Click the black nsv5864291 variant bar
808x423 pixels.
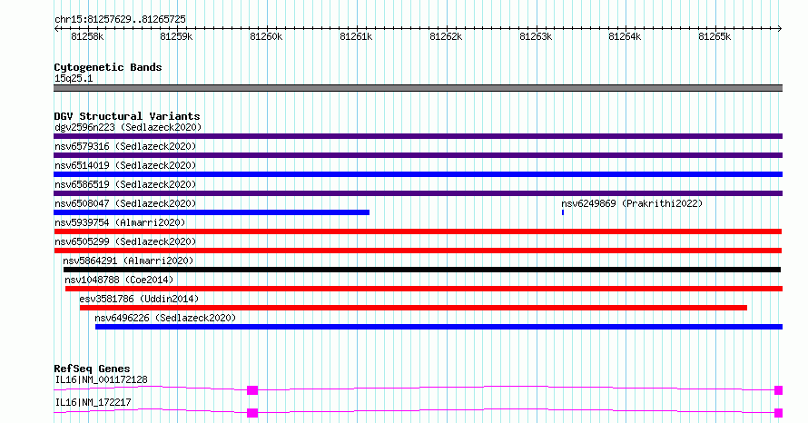[x=422, y=270]
